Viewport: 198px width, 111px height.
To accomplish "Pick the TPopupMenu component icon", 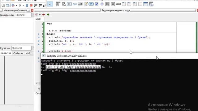I will (64, 4).
